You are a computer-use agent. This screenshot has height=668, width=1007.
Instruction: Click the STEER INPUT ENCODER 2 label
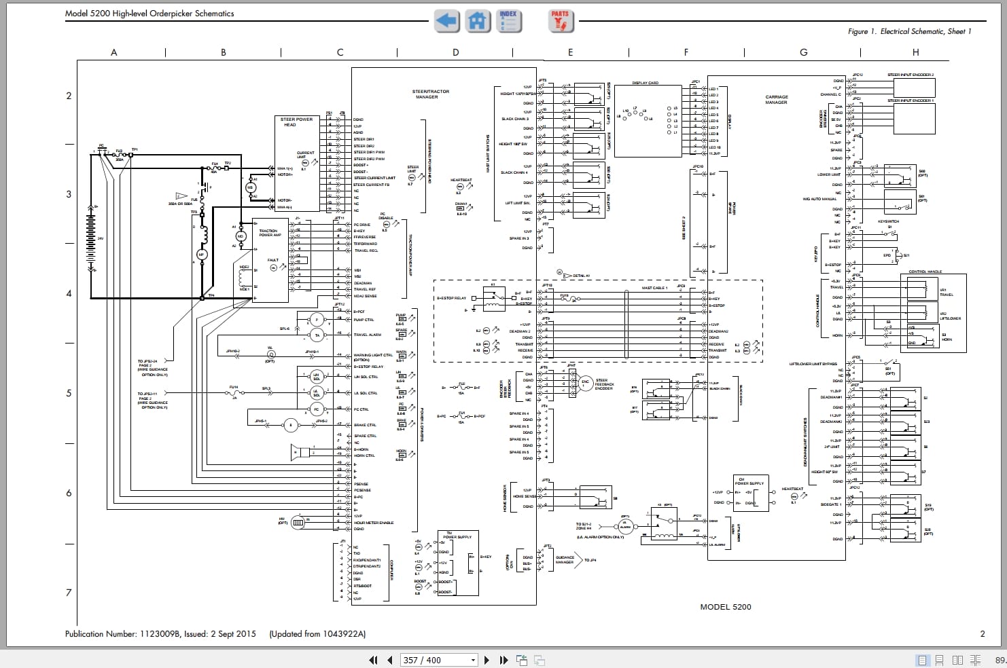(911, 75)
